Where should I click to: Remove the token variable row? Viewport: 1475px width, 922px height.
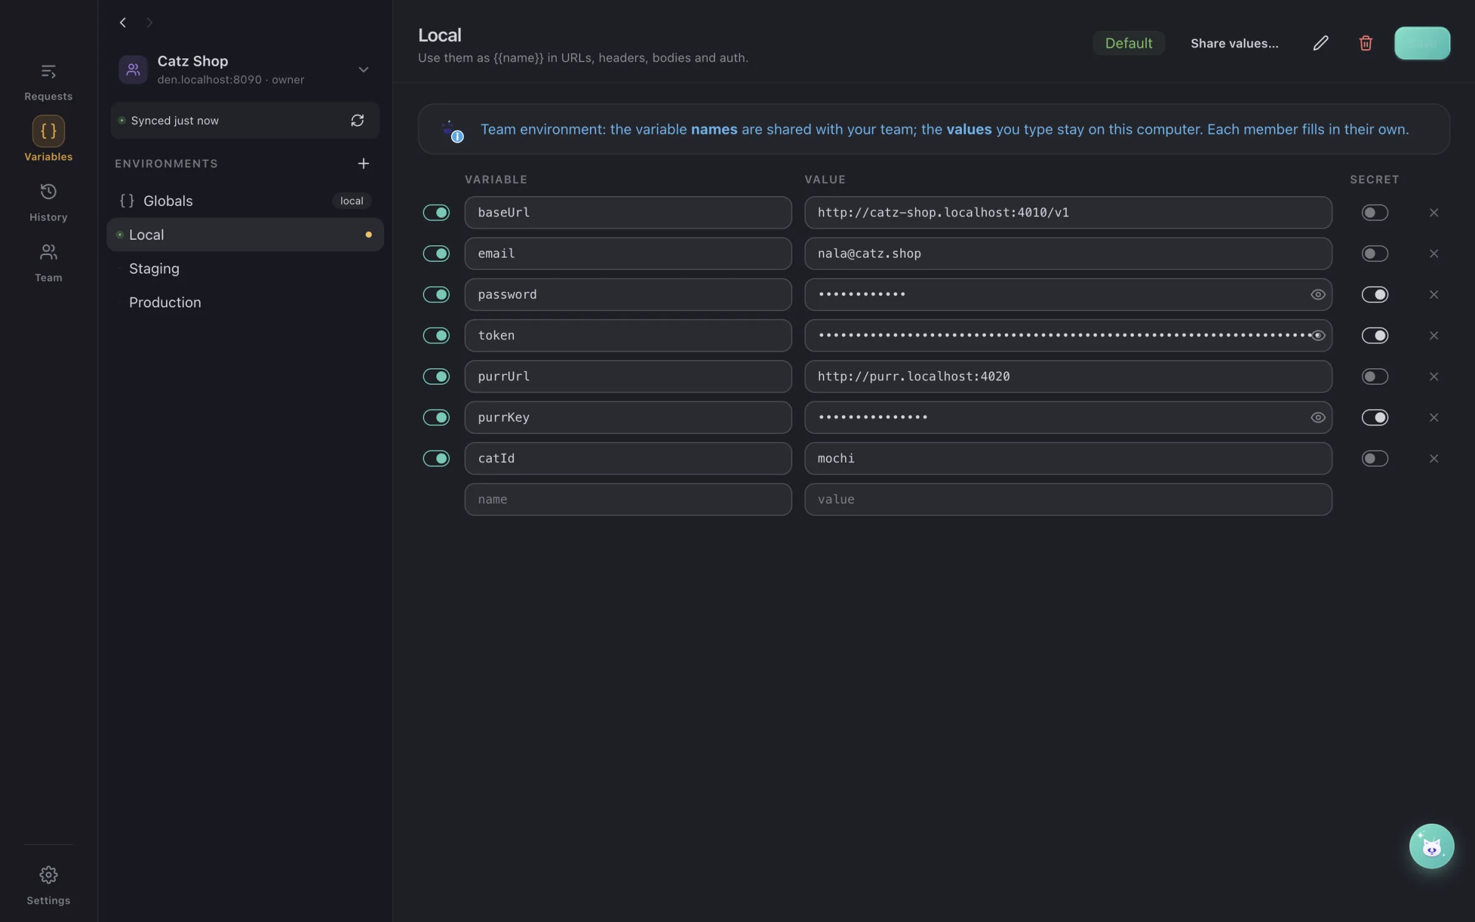tap(1433, 336)
